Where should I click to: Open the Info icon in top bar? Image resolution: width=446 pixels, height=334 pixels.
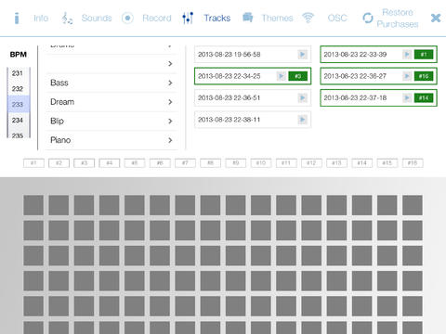coord(17,19)
